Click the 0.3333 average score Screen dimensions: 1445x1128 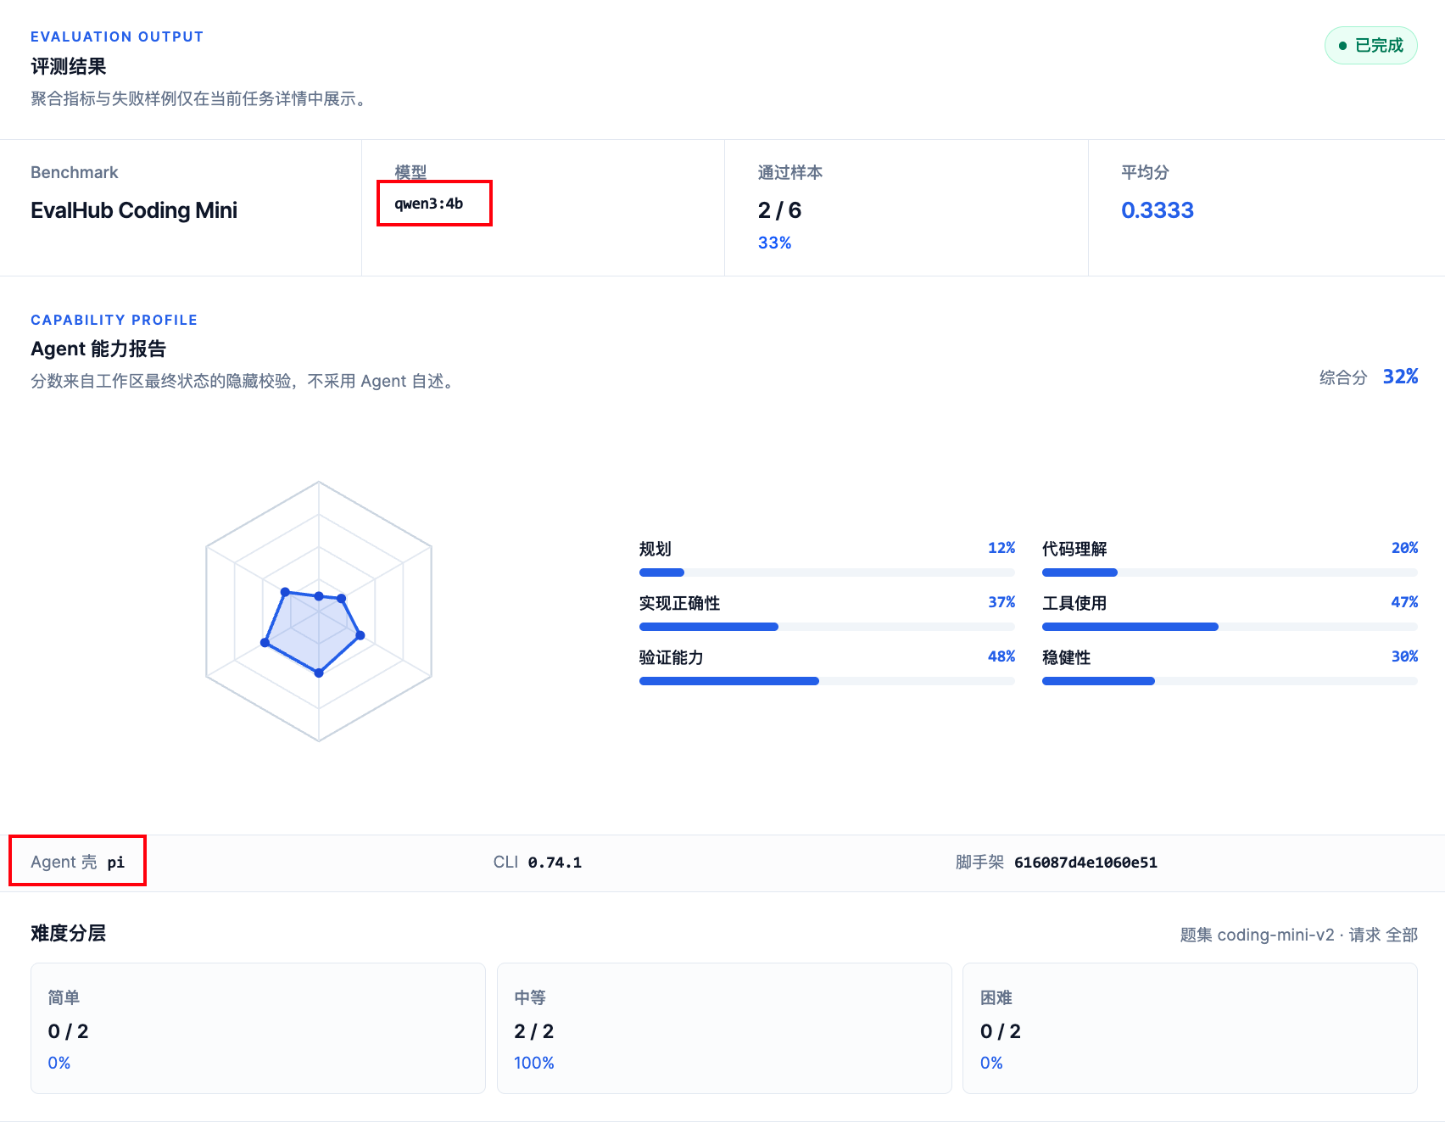pos(1158,210)
